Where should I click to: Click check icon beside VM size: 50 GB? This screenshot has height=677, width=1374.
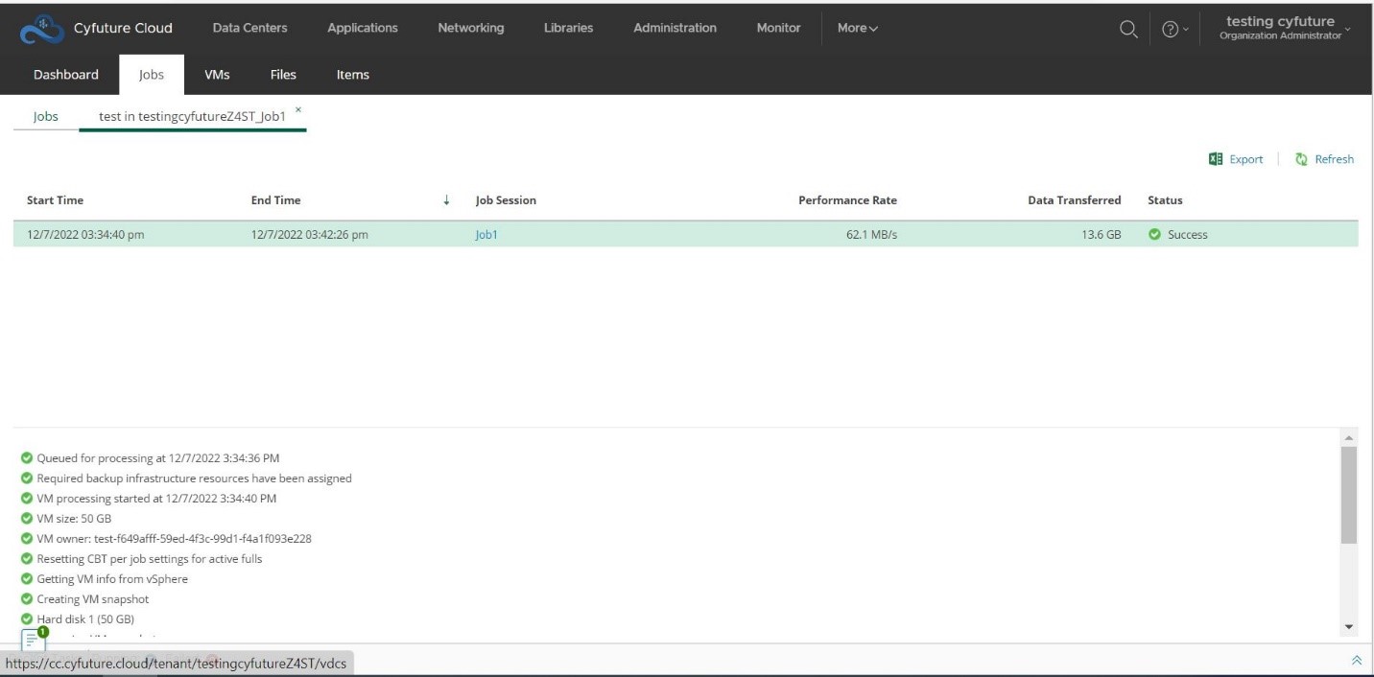click(x=26, y=518)
